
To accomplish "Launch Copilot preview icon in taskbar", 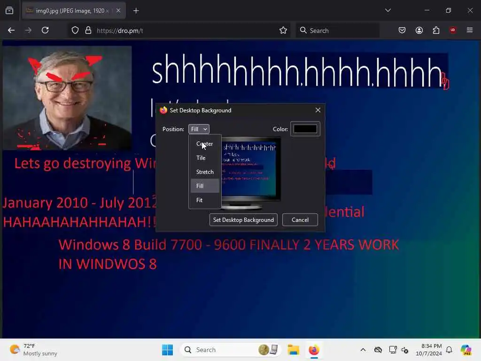I will click(466, 350).
